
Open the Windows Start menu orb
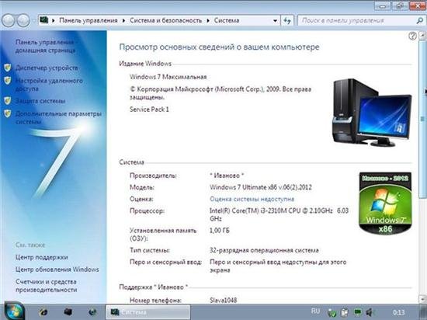click(14, 311)
